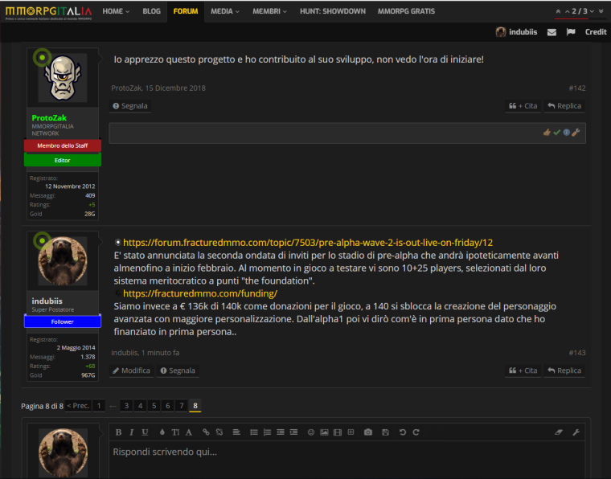Click ProtoZak's ogre avatar
Image resolution: width=611 pixels, height=479 pixels.
click(x=63, y=78)
